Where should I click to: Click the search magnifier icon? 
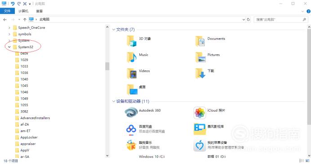(x=304, y=19)
